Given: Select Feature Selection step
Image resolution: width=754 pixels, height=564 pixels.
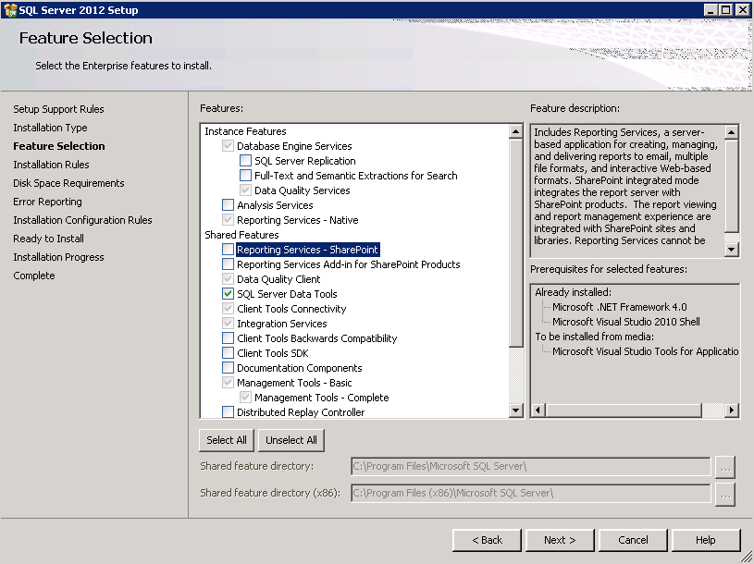Looking at the screenshot, I should click(x=59, y=146).
